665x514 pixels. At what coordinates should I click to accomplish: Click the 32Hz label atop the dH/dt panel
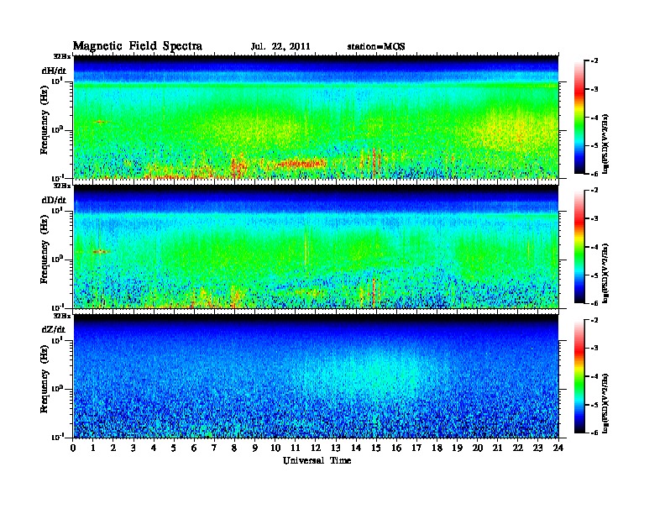click(x=61, y=55)
